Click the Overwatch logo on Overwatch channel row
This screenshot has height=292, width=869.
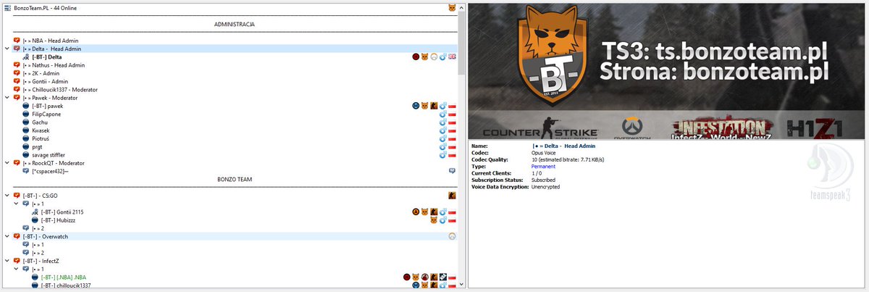click(x=452, y=236)
